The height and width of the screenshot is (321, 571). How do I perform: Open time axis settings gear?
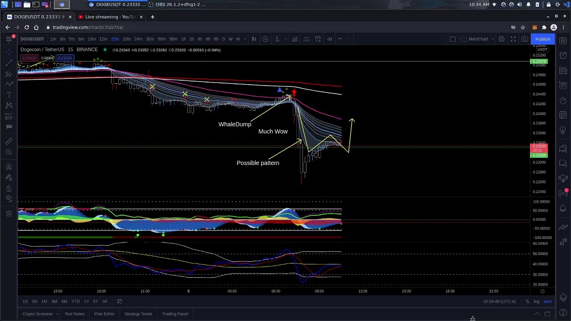[542, 292]
